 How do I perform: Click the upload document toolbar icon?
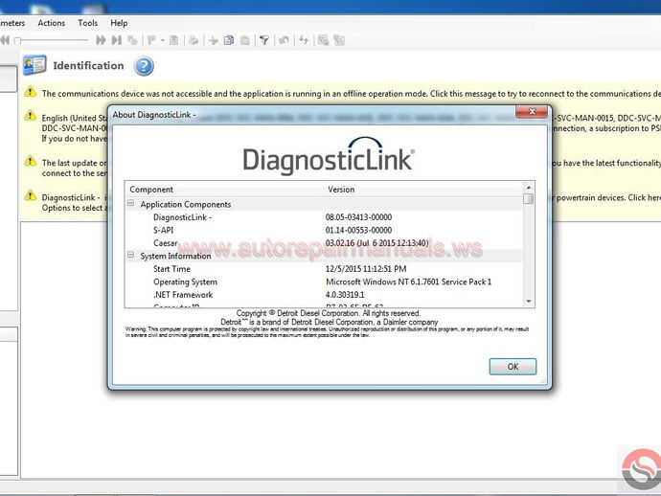[x=173, y=40]
